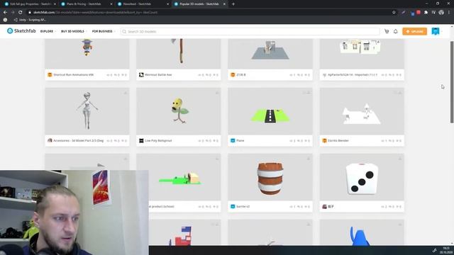Open the female character model thumbnail
Viewport: 454px width, 255px height.
(87, 111)
